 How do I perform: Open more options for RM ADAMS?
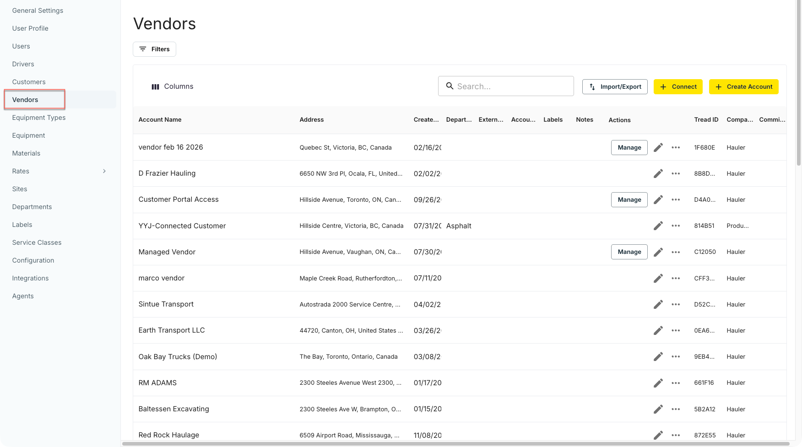(x=676, y=383)
